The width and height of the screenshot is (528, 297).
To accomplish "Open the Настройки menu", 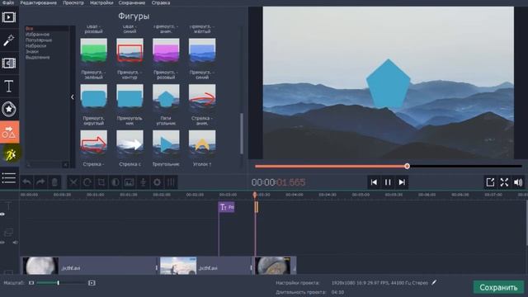I will 101,2.
